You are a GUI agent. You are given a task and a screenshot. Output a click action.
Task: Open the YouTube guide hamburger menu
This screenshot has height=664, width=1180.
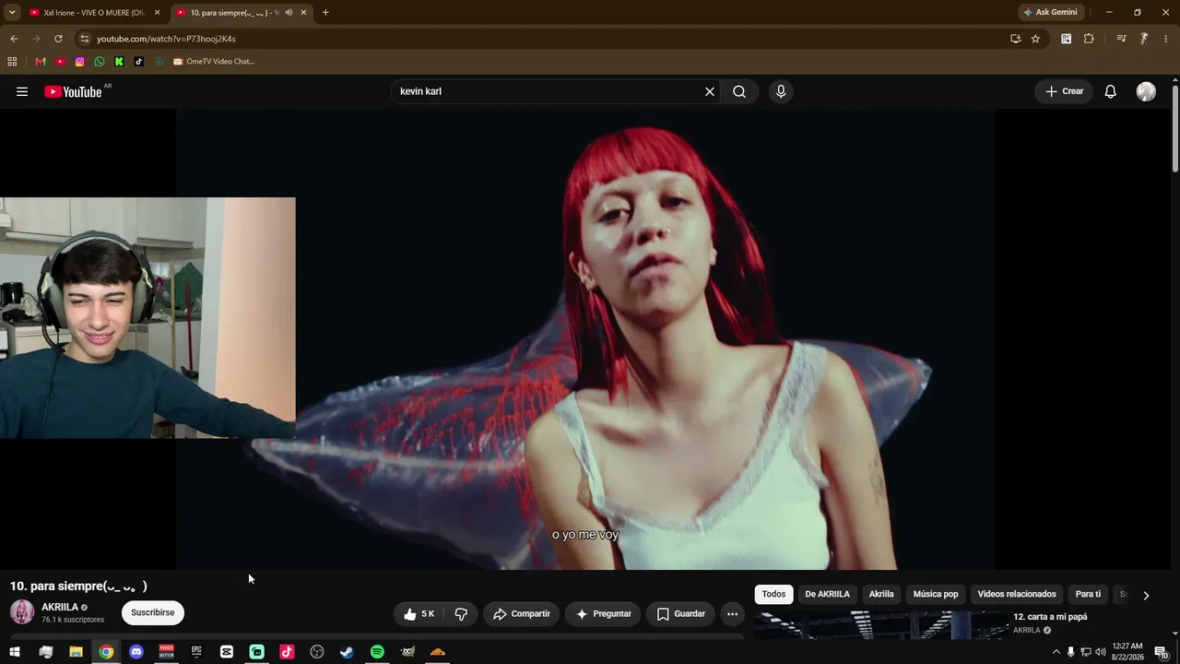22,91
